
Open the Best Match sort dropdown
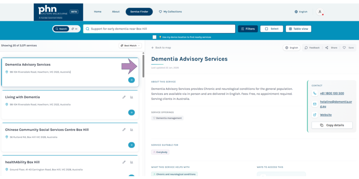(x=130, y=45)
